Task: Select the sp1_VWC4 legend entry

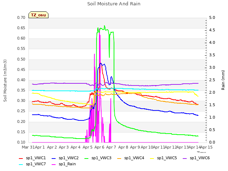Action: tap(131, 158)
